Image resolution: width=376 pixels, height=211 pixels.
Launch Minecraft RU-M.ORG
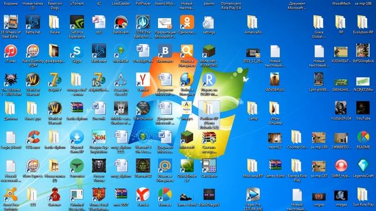(x=209, y=52)
